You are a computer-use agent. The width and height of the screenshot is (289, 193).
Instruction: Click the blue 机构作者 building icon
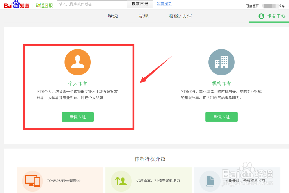pos(221,62)
